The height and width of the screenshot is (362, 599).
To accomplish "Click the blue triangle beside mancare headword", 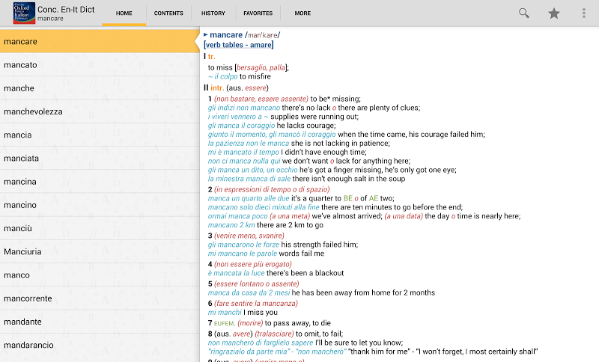I will click(x=206, y=34).
